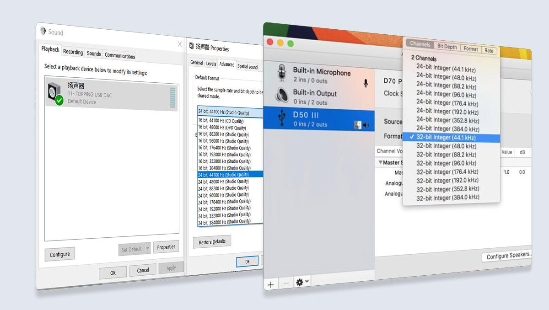Pick 16 bit, 44100 Hz (CD Quality)
549x310 pixels.
pos(222,121)
